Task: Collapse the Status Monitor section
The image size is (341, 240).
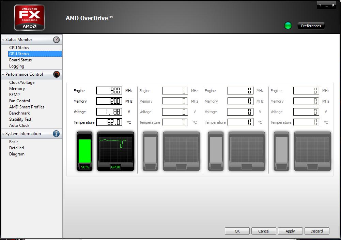Action: click(x=3, y=40)
